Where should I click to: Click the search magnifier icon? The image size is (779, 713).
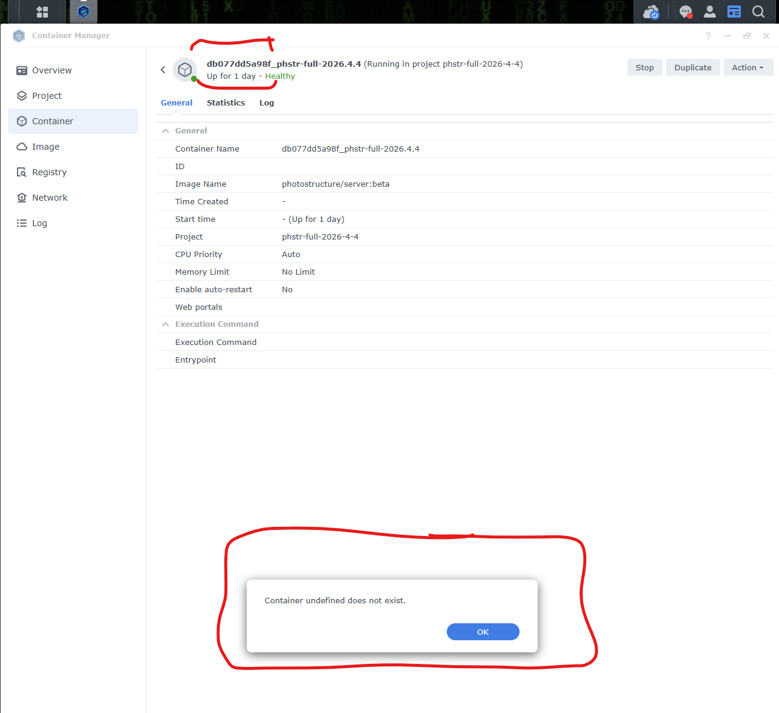point(758,12)
